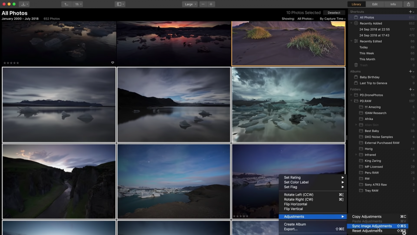This screenshot has width=417, height=235.
Task: Open the side panel layout dropdown
Action: 120,4
